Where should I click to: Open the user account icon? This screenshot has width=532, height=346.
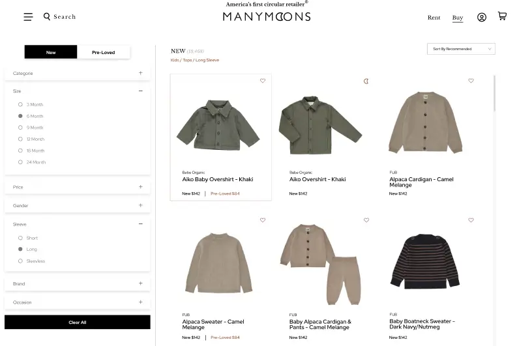tap(481, 18)
